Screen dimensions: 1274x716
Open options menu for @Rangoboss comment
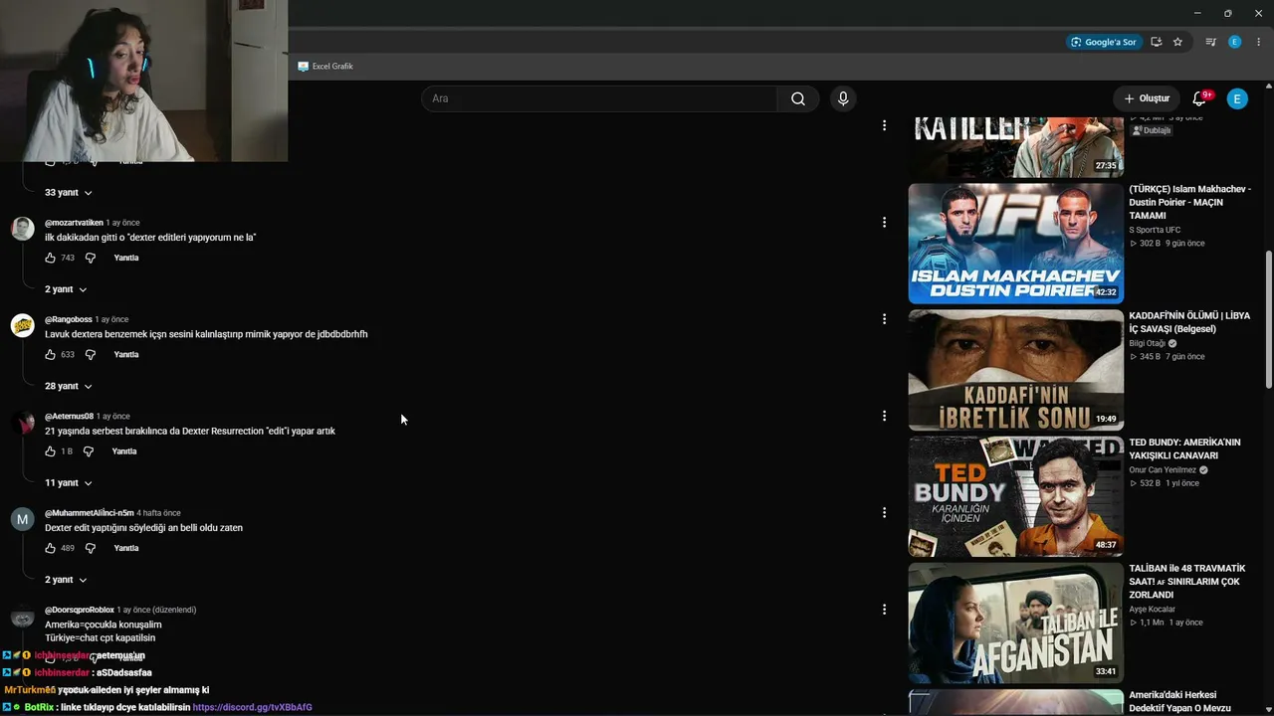tap(884, 319)
